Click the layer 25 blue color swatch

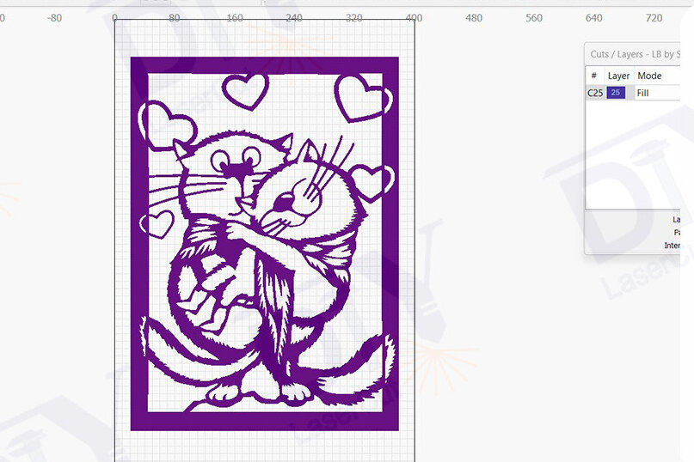[616, 93]
